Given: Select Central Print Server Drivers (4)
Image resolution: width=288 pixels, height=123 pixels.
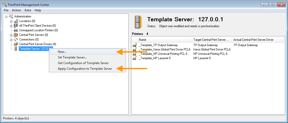Looking at the screenshot, I should (x=38, y=44).
